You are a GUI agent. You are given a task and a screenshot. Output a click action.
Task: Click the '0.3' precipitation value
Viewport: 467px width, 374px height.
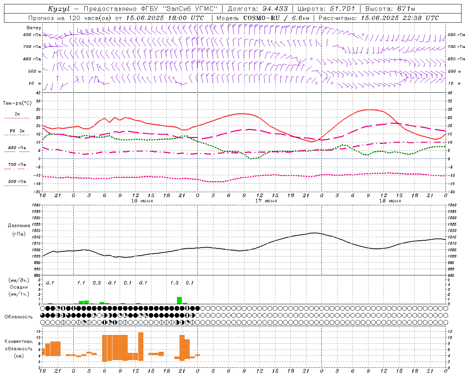[97, 283]
